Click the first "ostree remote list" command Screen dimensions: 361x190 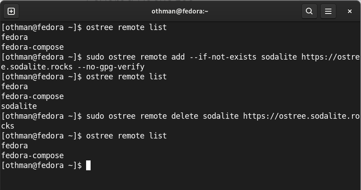tap(126, 27)
